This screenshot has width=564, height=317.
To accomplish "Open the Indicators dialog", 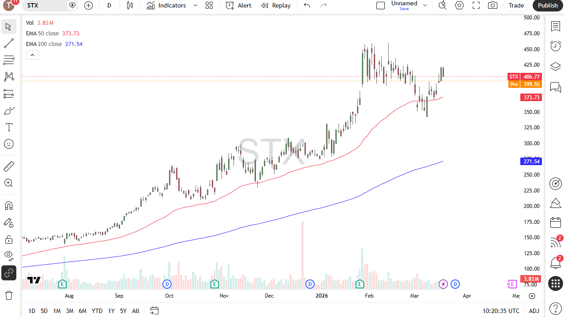I will (x=166, y=5).
